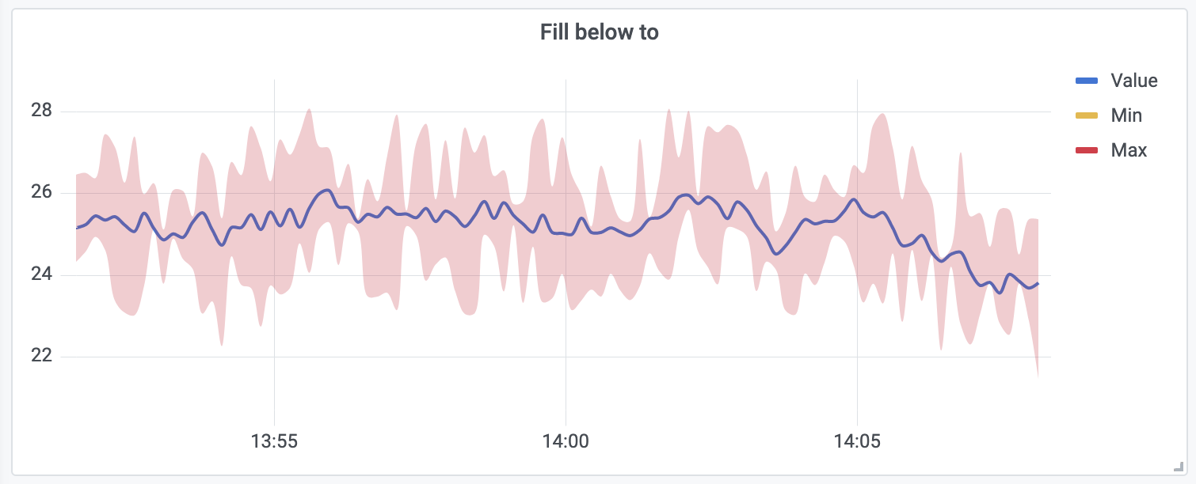Open the "Fill below to" panel title menu

coord(599,32)
